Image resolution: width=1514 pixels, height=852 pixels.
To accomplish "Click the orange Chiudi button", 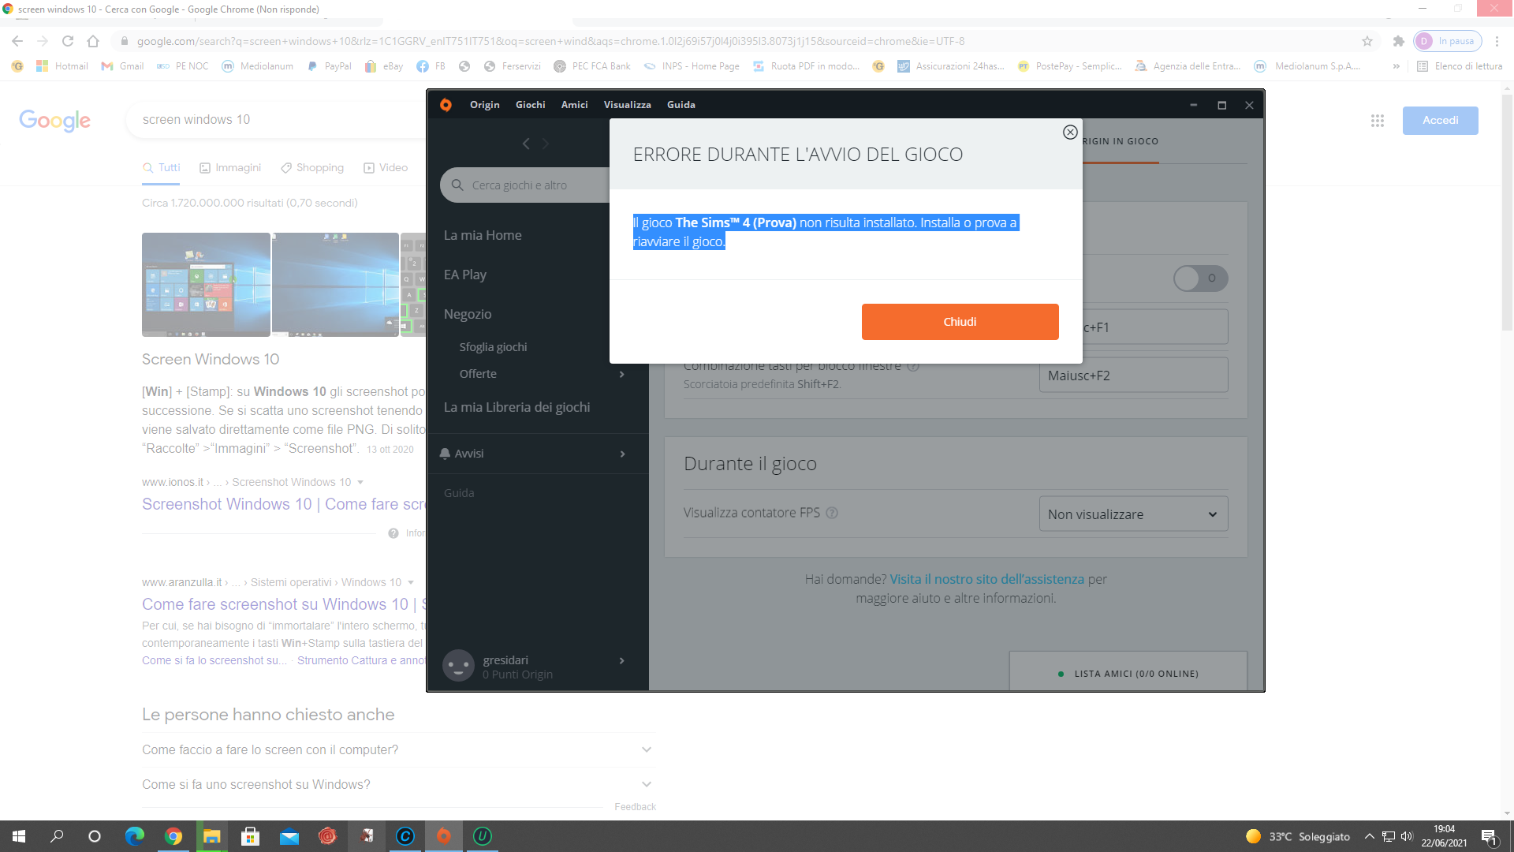I will point(960,322).
